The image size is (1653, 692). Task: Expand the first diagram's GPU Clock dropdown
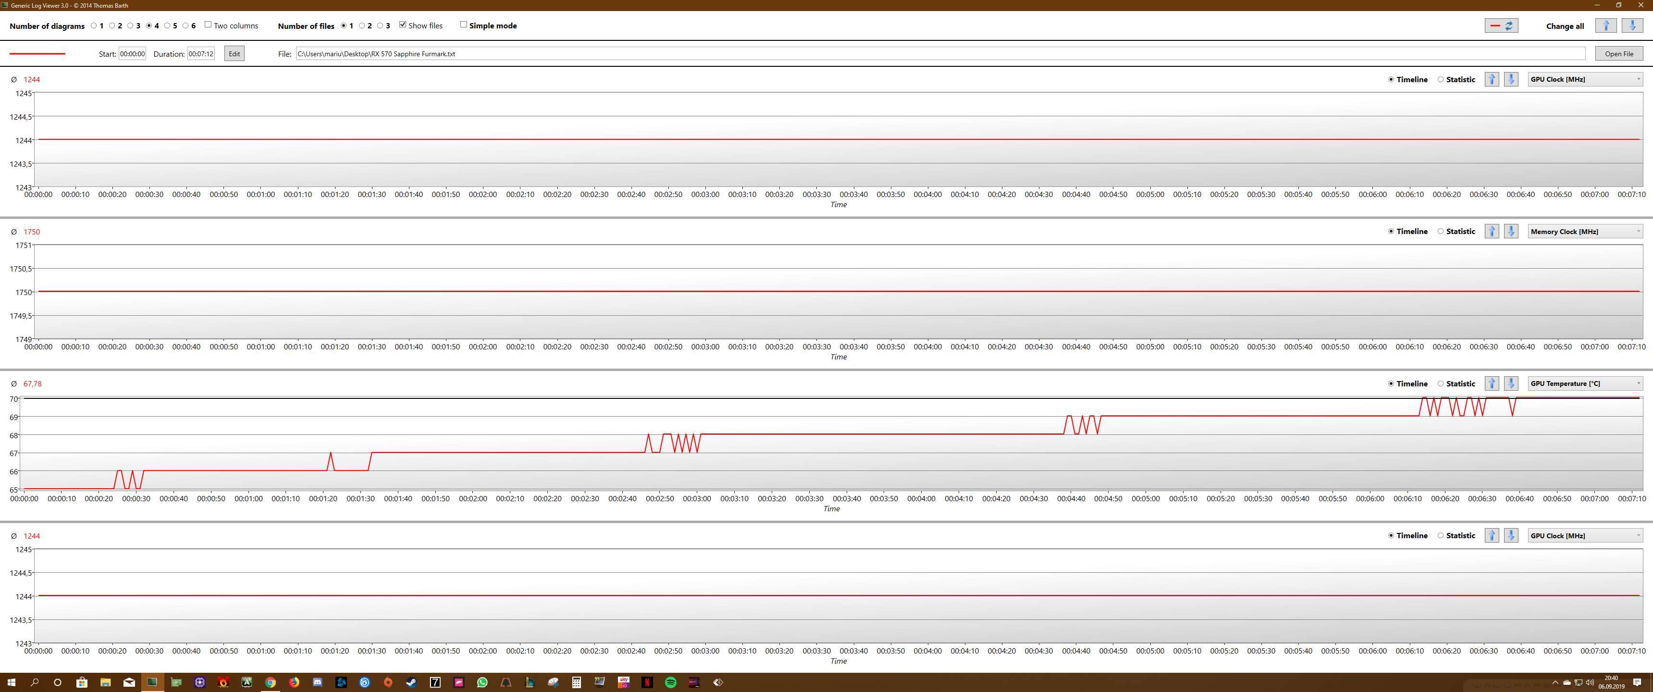coord(1584,80)
